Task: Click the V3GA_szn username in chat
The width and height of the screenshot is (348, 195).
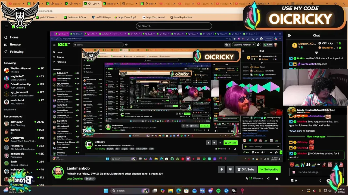Action: [x=295, y=131]
